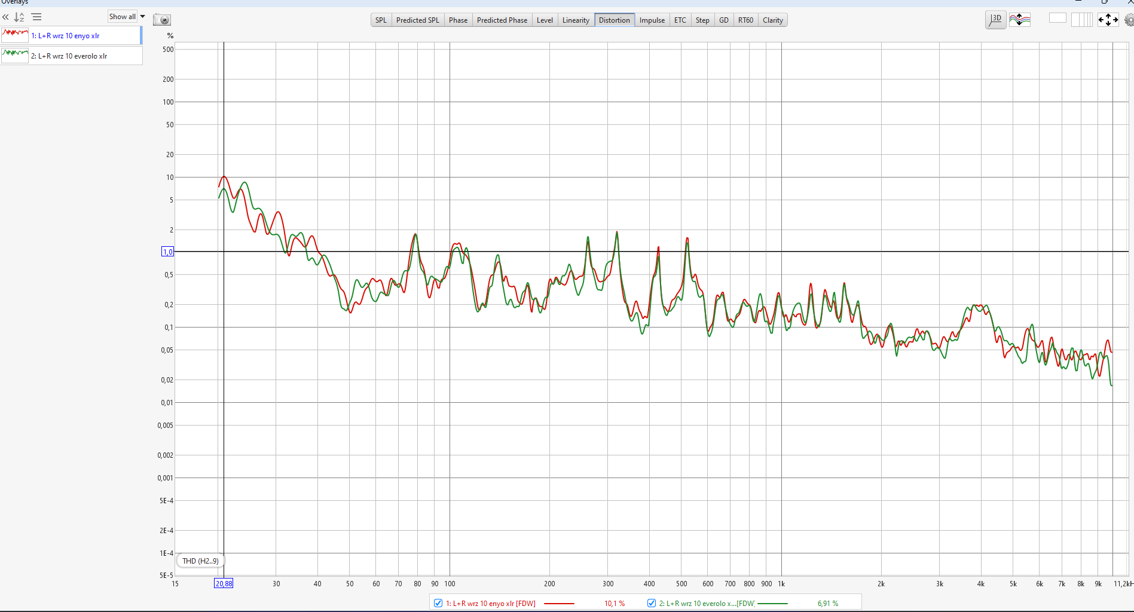This screenshot has height=612, width=1134.
Task: Click the four-arrow graph limits icon
Action: coord(1108,20)
